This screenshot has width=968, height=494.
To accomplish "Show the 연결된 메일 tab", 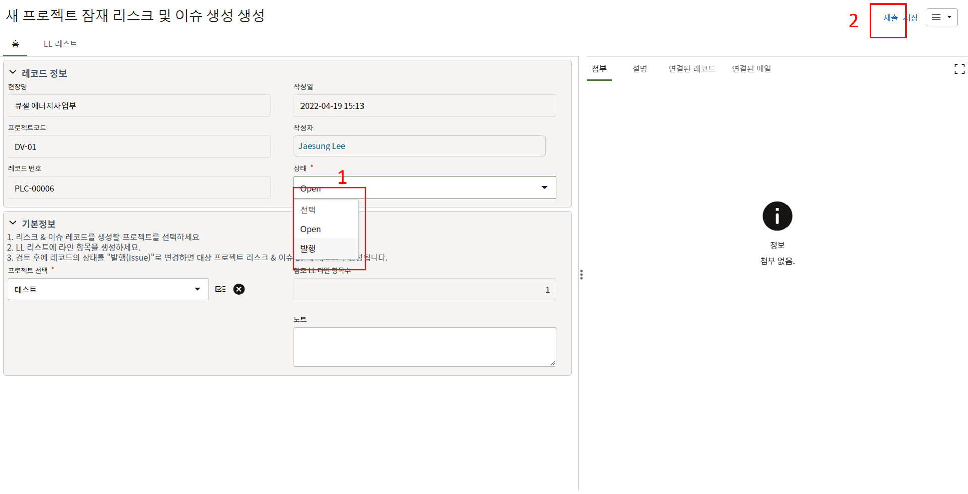I will tap(751, 69).
